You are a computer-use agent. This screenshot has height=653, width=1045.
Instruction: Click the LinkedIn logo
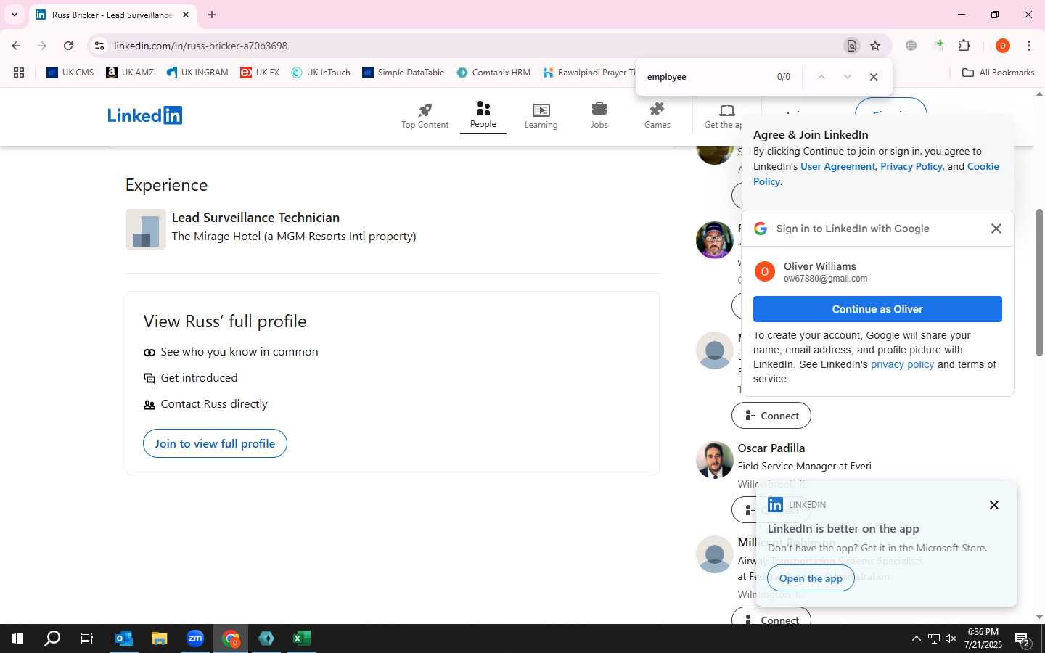coord(145,115)
